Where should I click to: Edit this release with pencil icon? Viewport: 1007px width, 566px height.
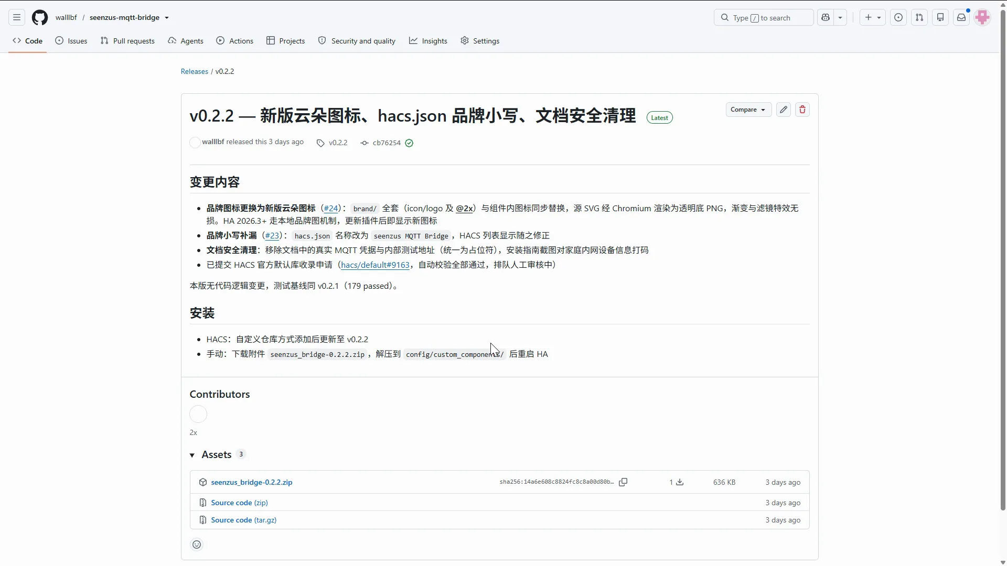tap(784, 110)
